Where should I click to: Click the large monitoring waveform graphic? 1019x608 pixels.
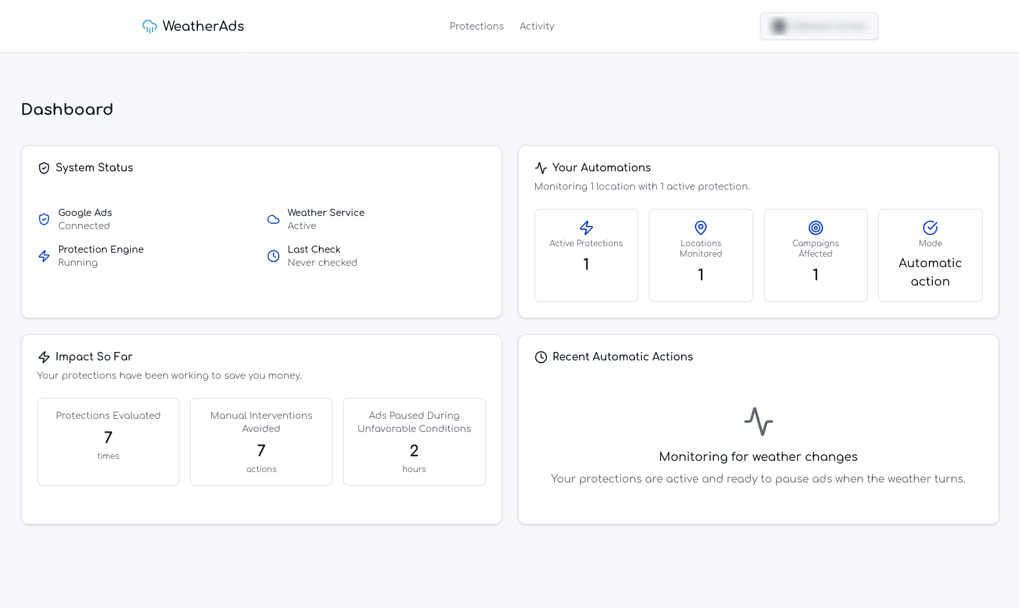coord(758,422)
